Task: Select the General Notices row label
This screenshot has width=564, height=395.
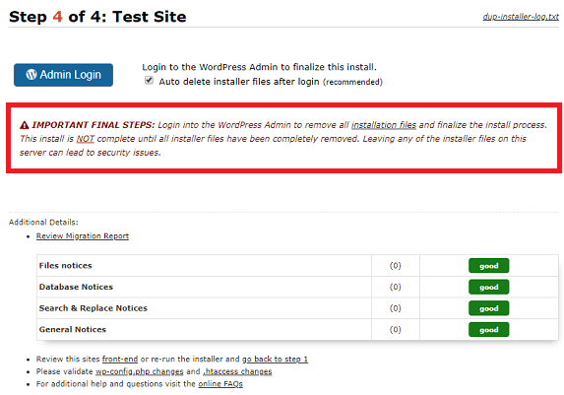Action: 73,329
